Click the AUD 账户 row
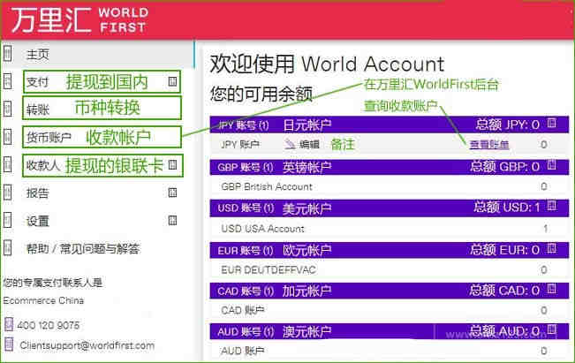The height and width of the screenshot is (363, 575). click(390, 351)
